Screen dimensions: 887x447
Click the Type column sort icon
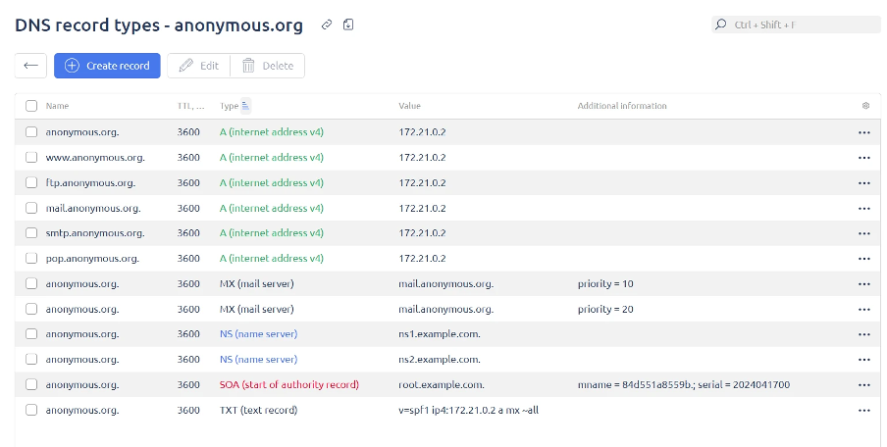[x=245, y=106]
